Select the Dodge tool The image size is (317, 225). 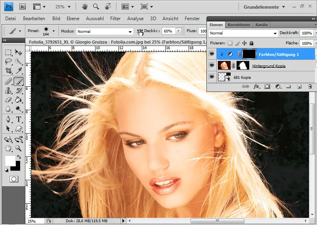point(18,109)
